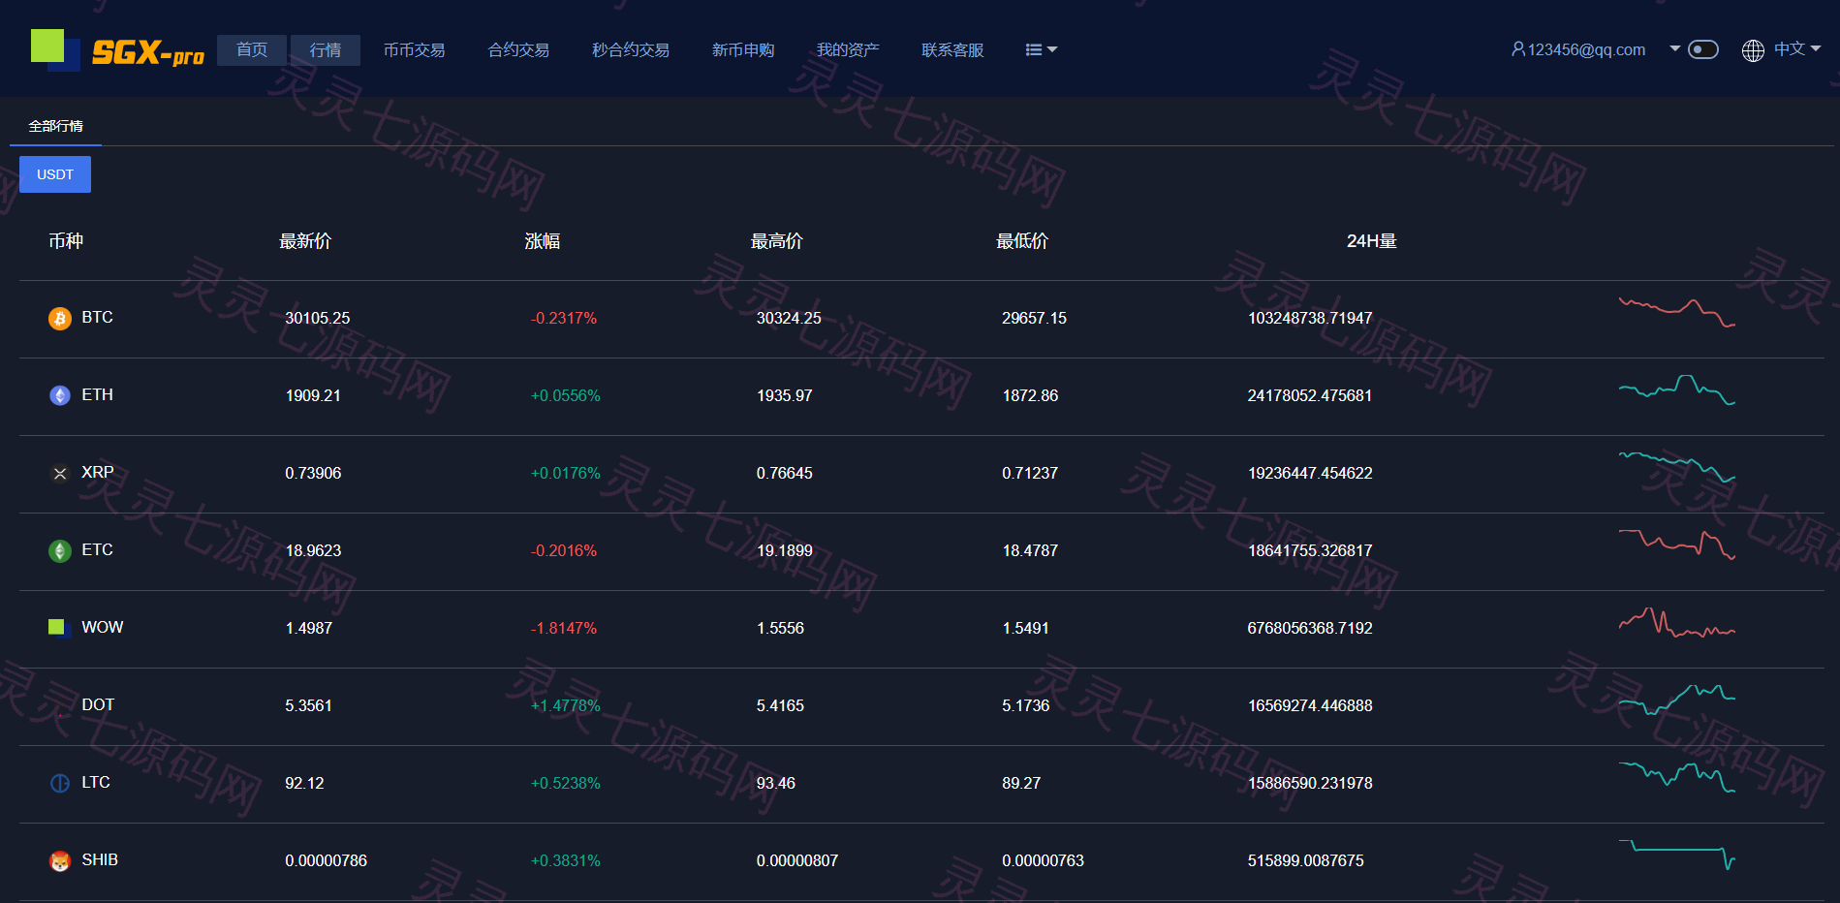View the WOW price trend chart
Viewport: 1840px width, 903px height.
(1676, 622)
